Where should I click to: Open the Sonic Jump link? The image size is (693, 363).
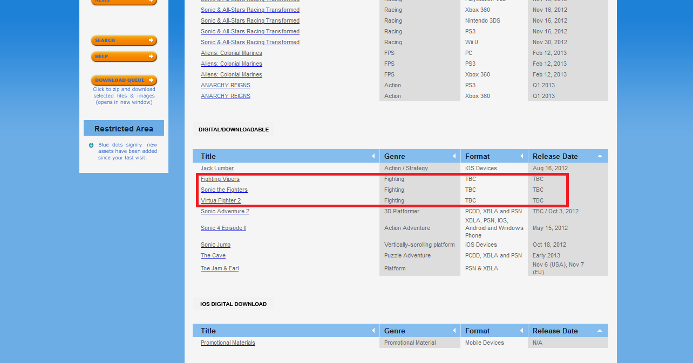215,245
